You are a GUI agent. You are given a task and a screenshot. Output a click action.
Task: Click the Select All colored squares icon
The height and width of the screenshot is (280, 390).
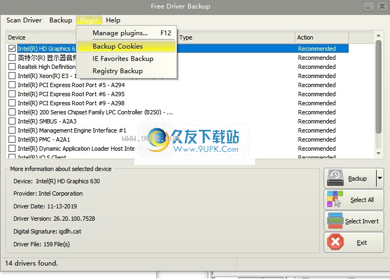tap(335, 199)
